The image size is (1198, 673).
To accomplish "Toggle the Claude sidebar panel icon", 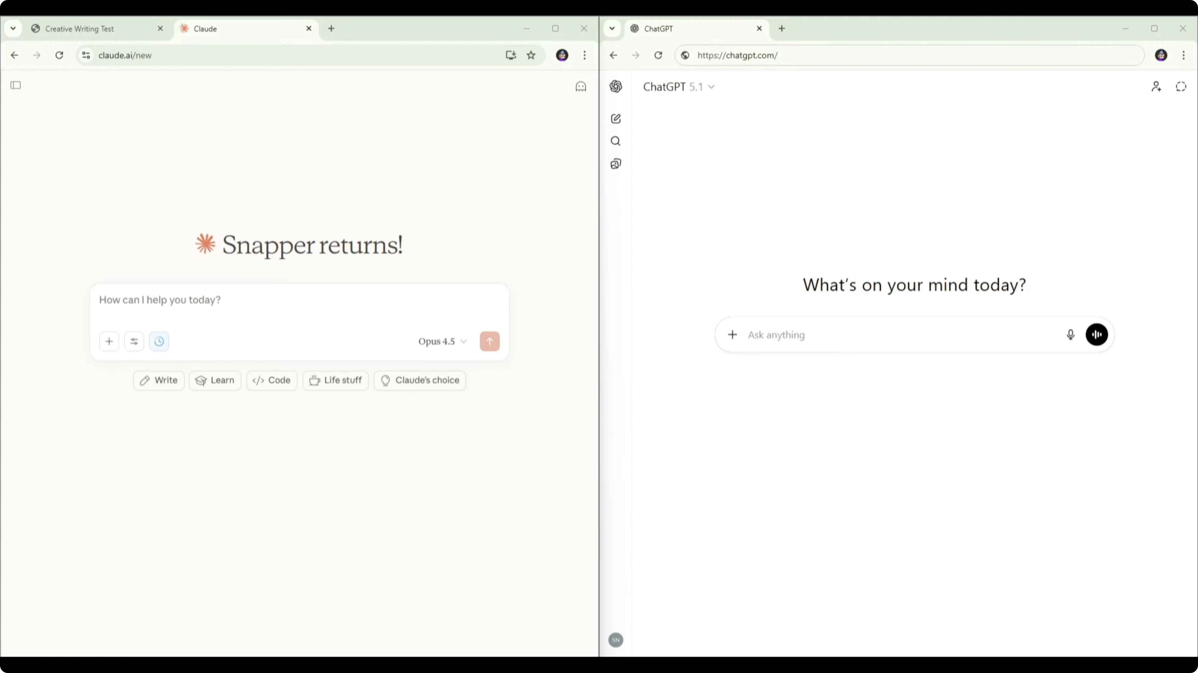I will point(16,85).
